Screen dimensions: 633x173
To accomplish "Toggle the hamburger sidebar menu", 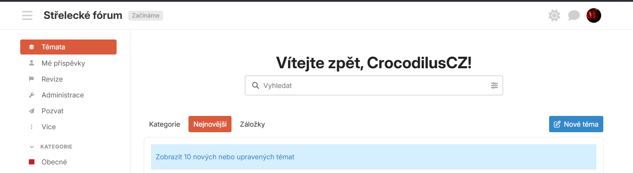I will pyautogui.click(x=27, y=16).
